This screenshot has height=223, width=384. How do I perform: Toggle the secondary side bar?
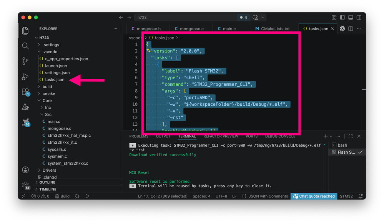(359, 17)
